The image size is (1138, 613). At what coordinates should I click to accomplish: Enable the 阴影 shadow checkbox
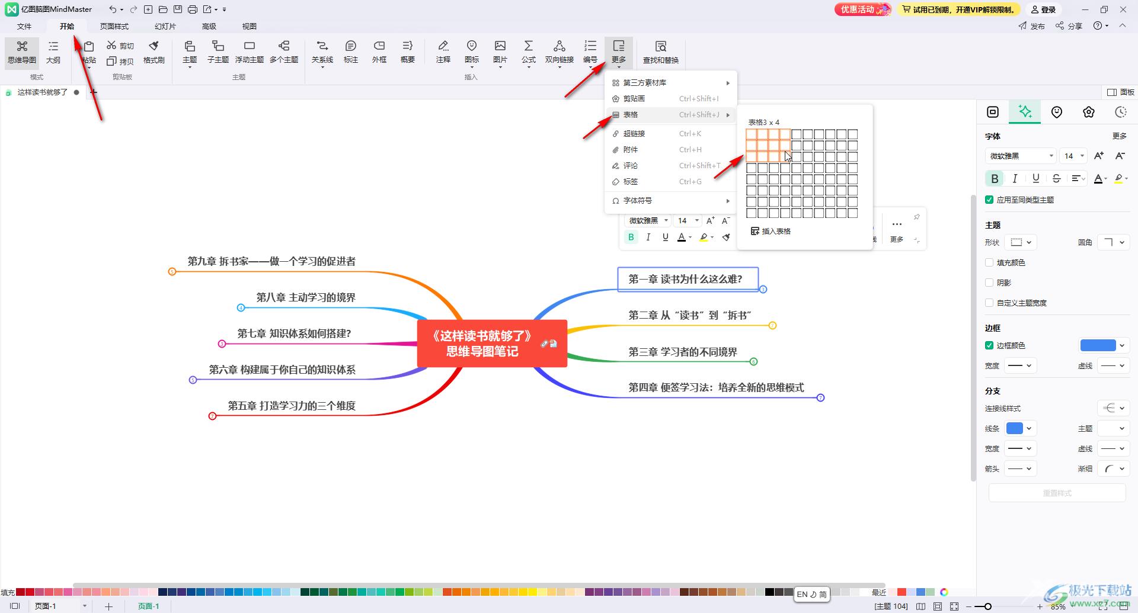click(x=989, y=283)
